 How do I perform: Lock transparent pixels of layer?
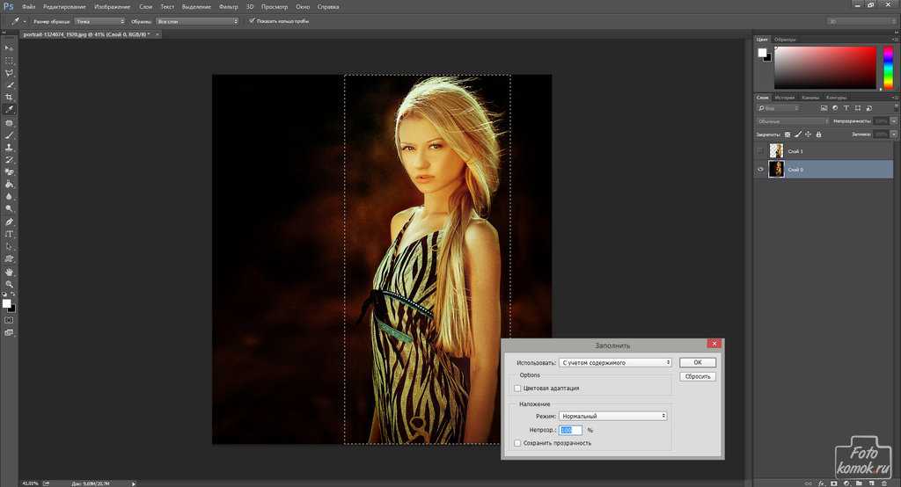[x=787, y=134]
